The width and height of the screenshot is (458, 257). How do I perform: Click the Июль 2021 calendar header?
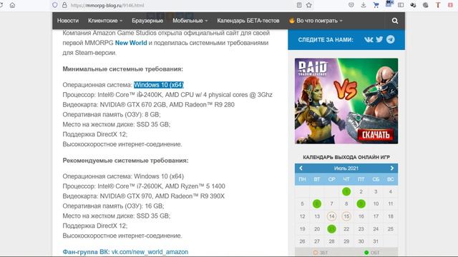(x=346, y=168)
